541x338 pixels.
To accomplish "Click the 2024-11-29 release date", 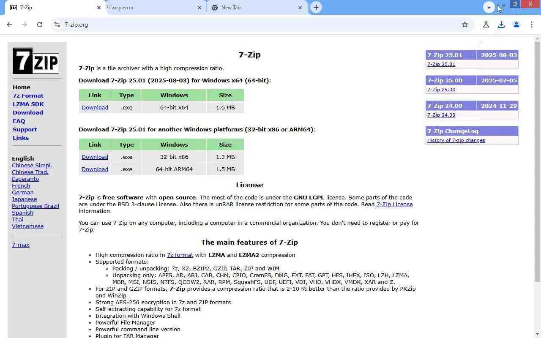I will [499, 106].
